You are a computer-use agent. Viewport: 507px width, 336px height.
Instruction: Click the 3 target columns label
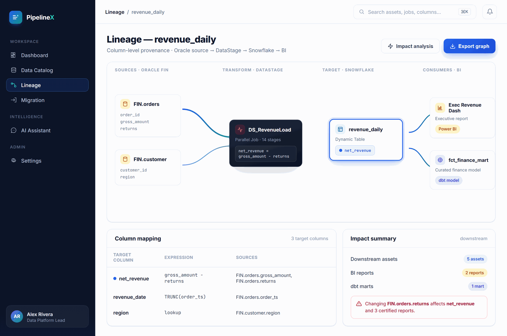tap(310, 238)
